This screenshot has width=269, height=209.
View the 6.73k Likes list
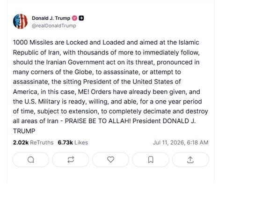tap(73, 142)
